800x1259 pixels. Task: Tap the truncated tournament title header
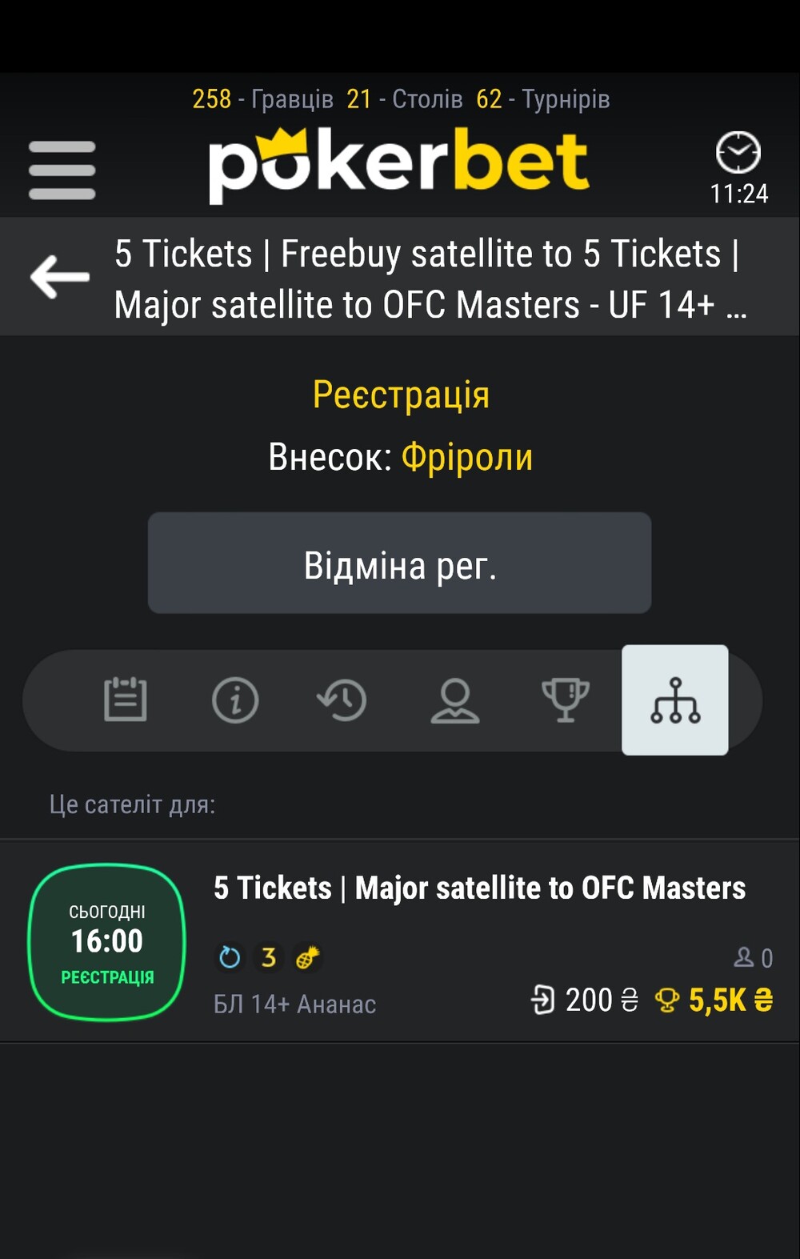click(x=430, y=279)
